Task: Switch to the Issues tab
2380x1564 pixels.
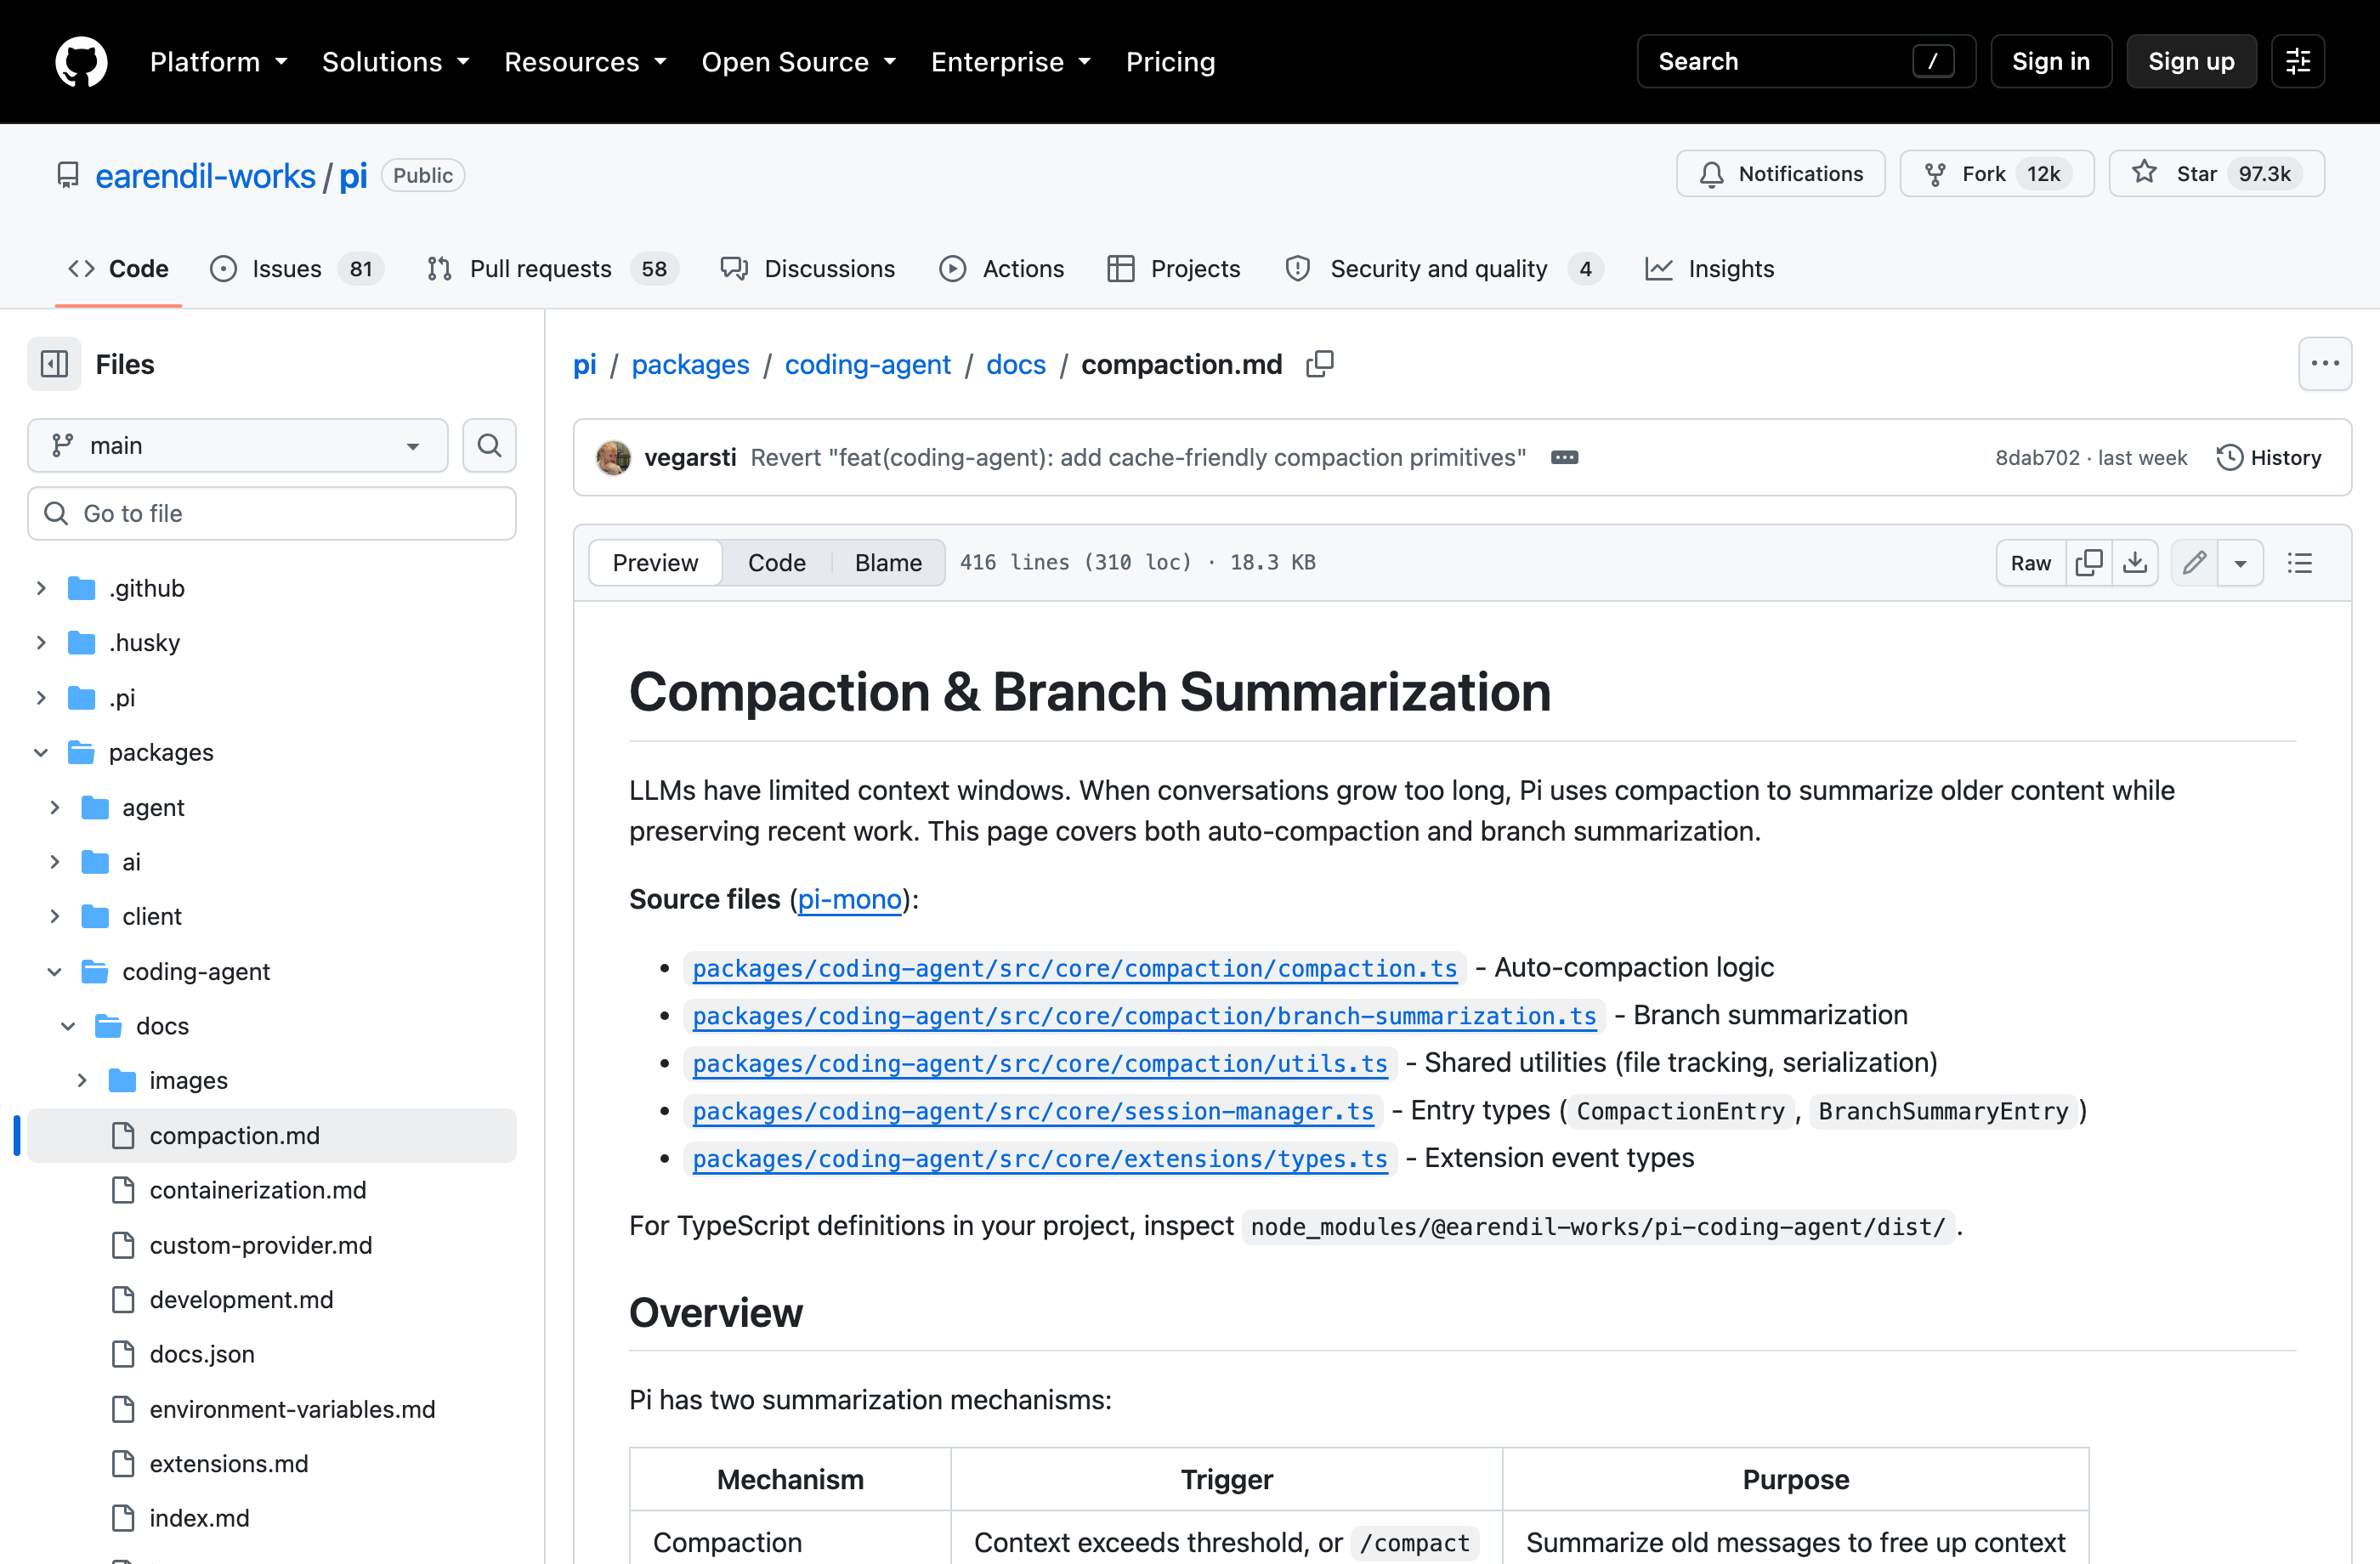Action: tap(296, 268)
